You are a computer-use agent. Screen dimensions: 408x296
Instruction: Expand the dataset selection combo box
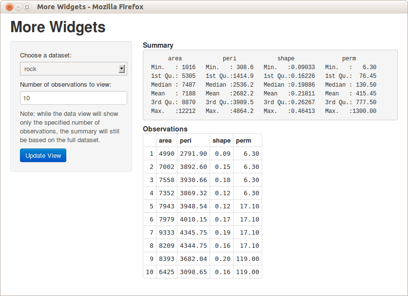[x=73, y=69]
